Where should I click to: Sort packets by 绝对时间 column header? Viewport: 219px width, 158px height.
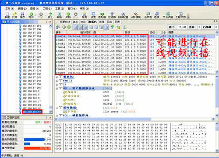[79, 32]
